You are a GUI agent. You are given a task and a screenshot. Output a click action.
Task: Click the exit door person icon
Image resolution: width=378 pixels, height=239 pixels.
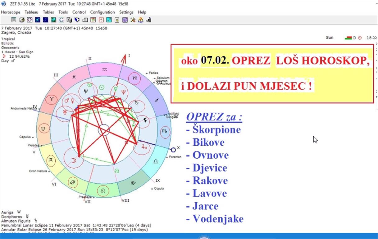click(149, 20)
